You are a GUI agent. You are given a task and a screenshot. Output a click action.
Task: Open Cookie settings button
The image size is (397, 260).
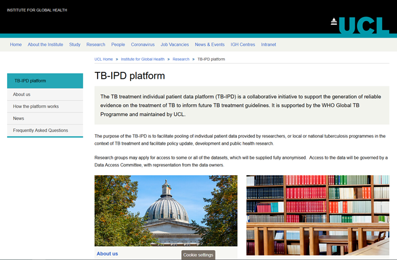click(x=198, y=255)
